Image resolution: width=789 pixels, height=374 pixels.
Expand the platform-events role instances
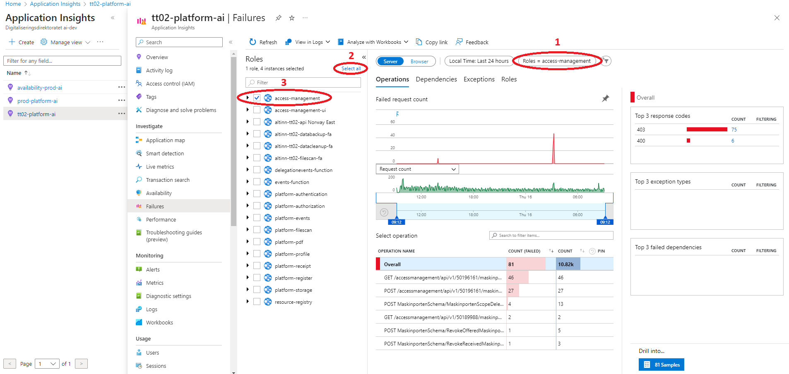pyautogui.click(x=248, y=218)
